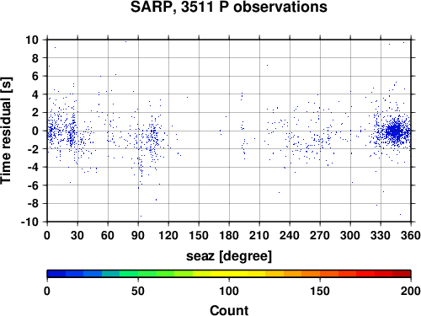
Task: Click the x-axis tick label "330"
Action: point(381,235)
